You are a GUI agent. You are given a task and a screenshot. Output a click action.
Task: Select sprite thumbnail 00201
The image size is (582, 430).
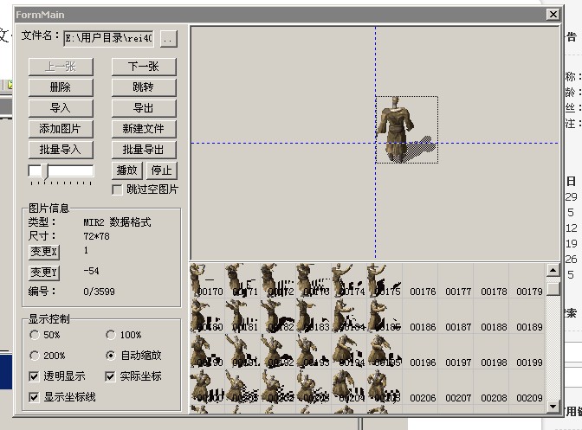click(242, 387)
